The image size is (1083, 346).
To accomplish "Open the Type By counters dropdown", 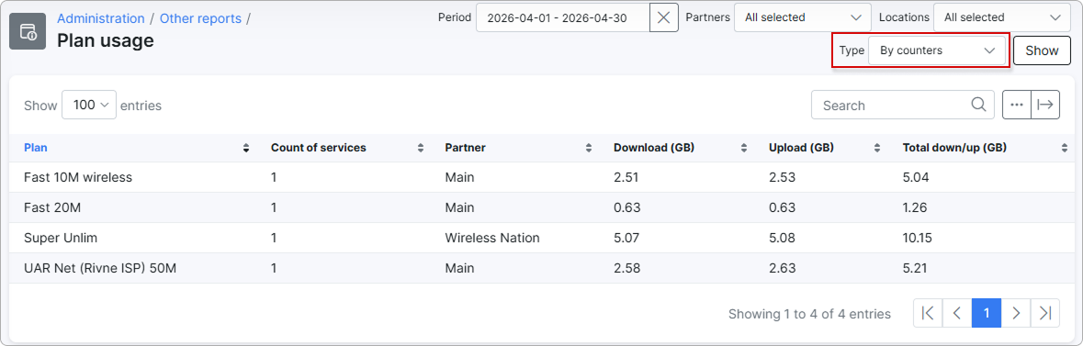I will (937, 50).
